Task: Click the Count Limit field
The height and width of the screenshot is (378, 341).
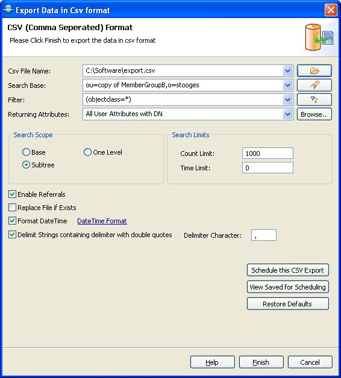Action: click(267, 153)
